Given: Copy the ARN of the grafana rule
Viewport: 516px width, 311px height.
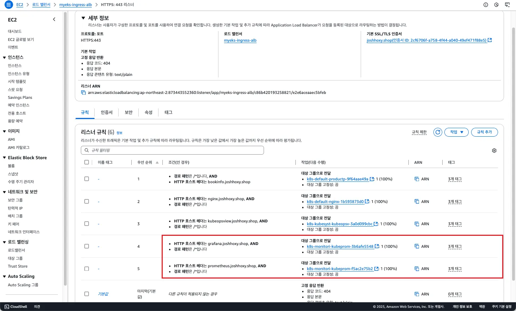Looking at the screenshot, I should click(417, 246).
